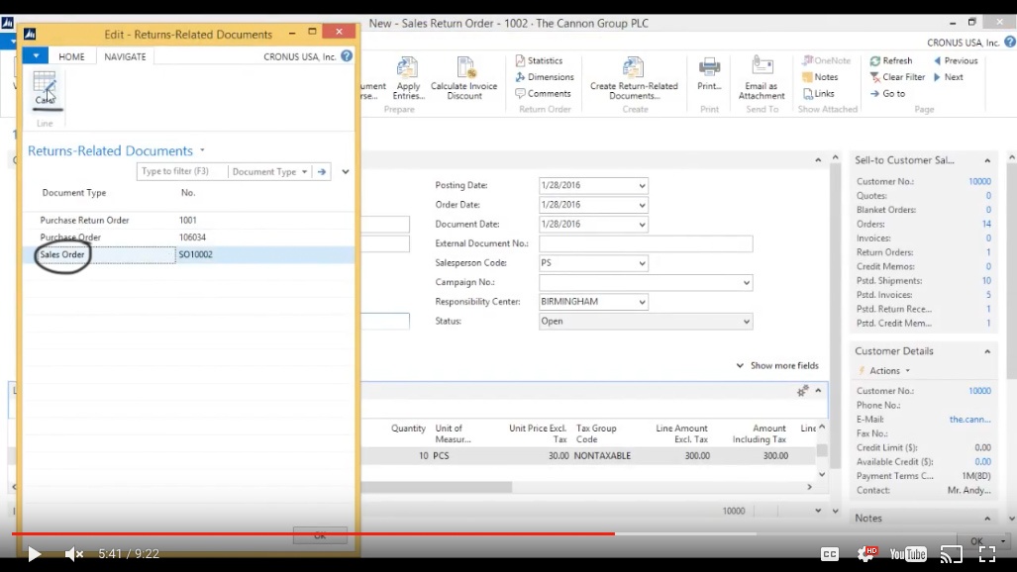Go to the Previous record

coord(956,60)
